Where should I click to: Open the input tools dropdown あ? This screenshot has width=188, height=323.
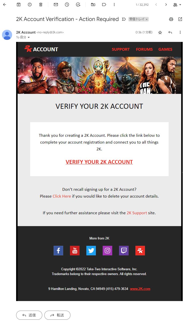point(177,5)
